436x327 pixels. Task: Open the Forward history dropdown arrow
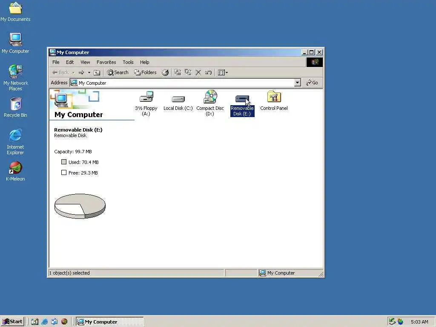pos(89,73)
